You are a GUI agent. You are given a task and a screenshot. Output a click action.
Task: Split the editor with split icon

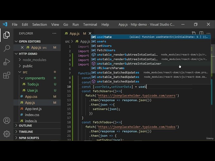click(201, 33)
